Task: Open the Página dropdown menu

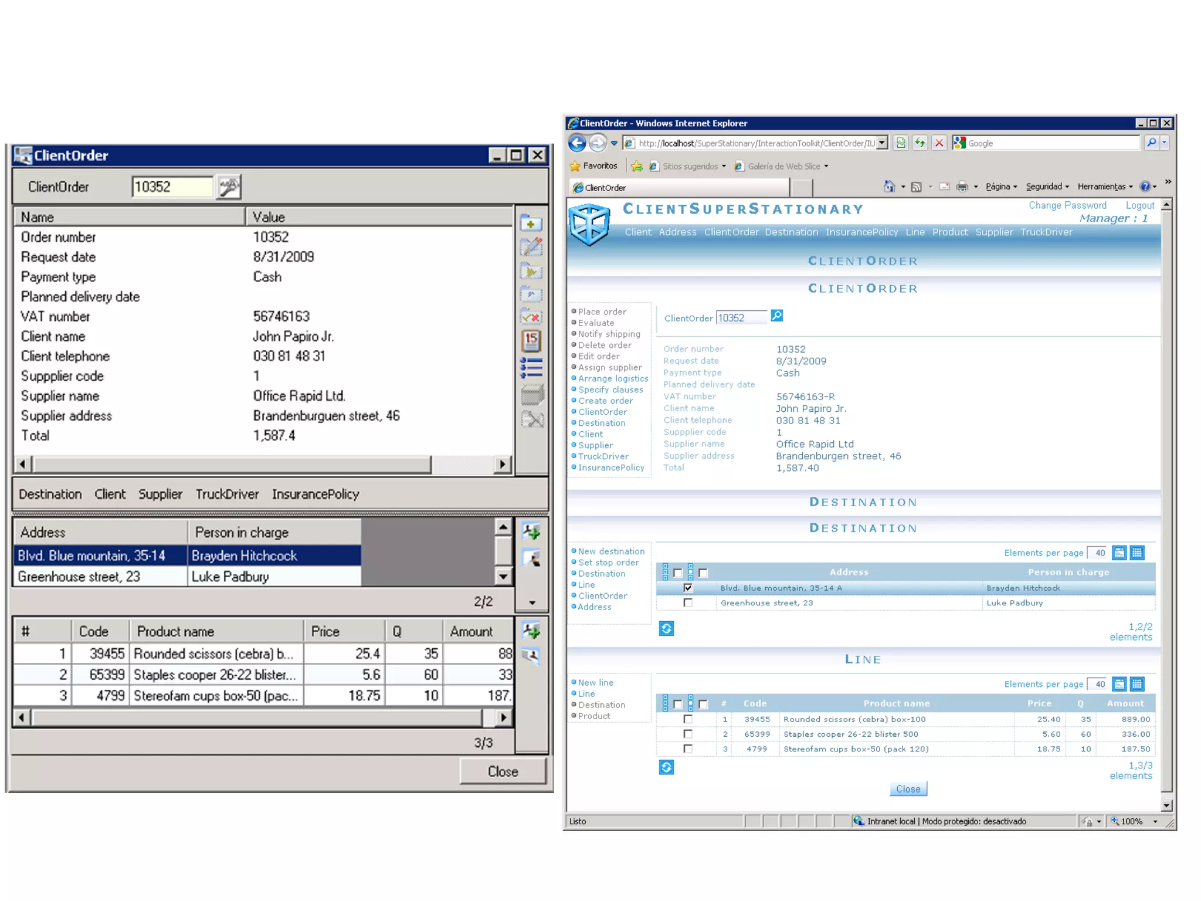Action: pos(1001,187)
